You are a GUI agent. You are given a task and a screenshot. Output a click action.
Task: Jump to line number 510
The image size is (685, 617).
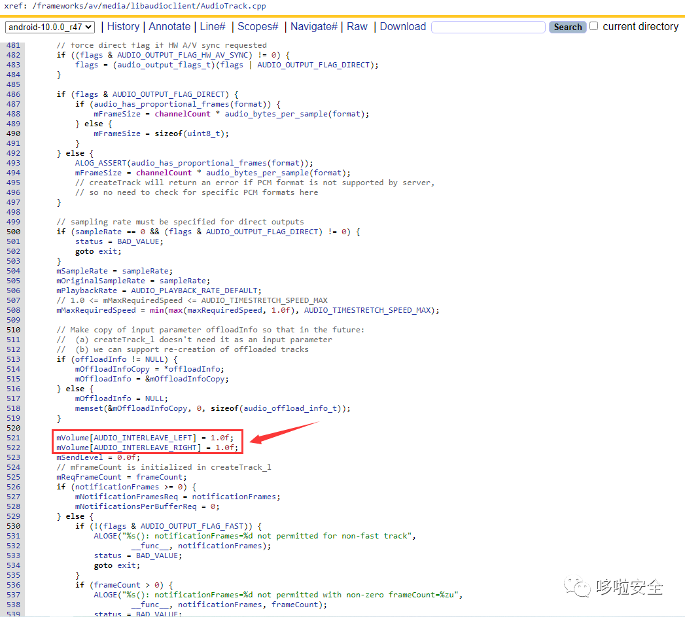pyautogui.click(x=13, y=330)
